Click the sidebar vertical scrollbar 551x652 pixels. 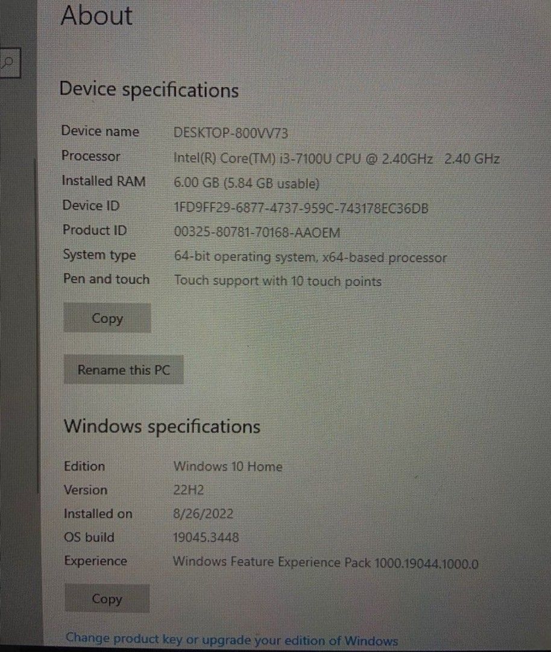tap(37, 324)
